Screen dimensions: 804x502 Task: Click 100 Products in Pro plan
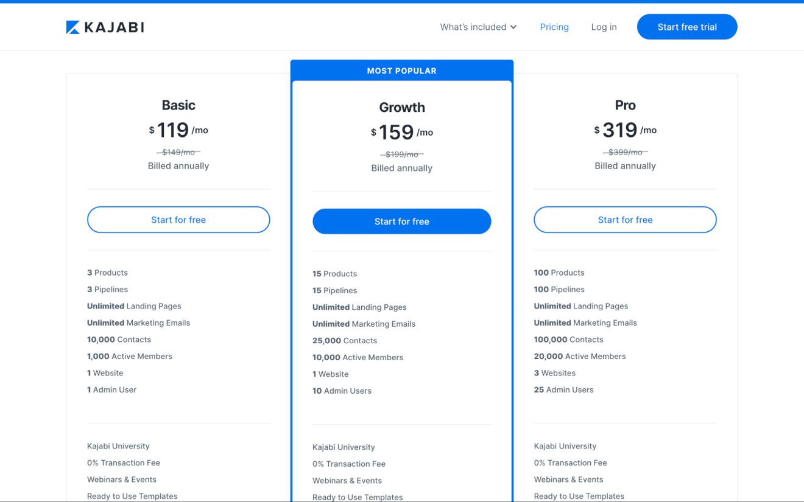click(559, 273)
